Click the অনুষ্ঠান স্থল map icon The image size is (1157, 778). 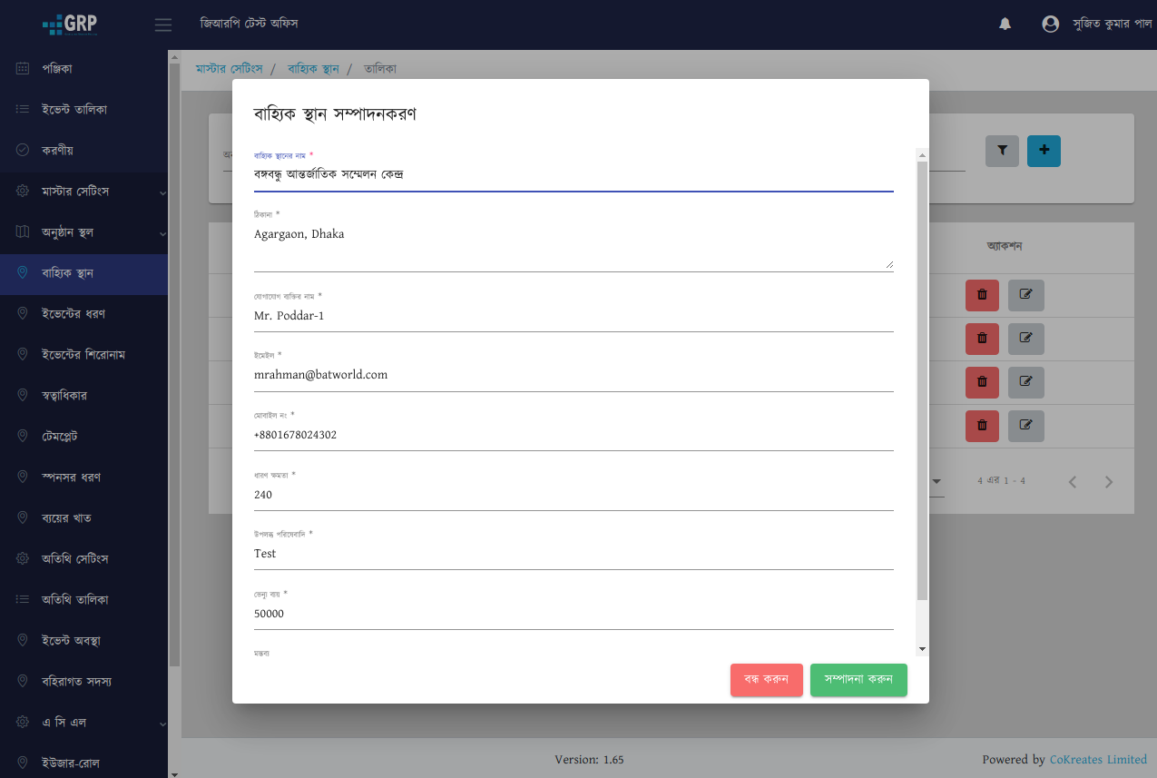pyautogui.click(x=23, y=232)
